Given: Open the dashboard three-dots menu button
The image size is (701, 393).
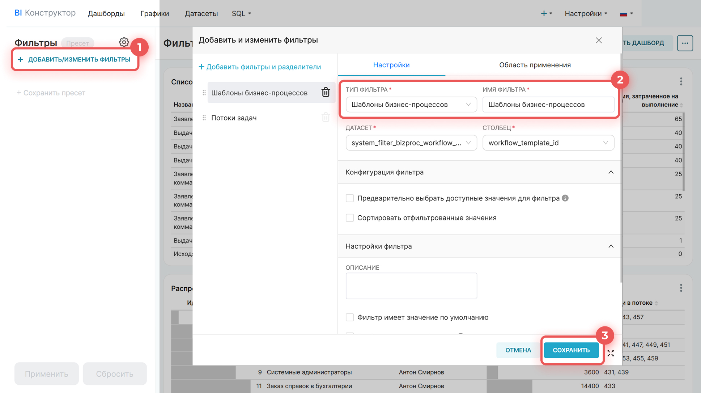Looking at the screenshot, I should click(x=685, y=43).
